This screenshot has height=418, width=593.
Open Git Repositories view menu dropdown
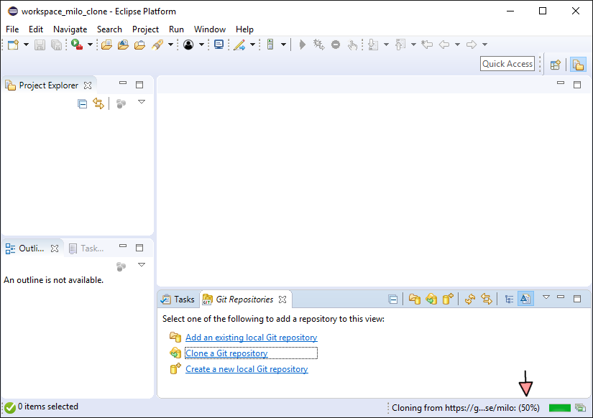tap(546, 297)
